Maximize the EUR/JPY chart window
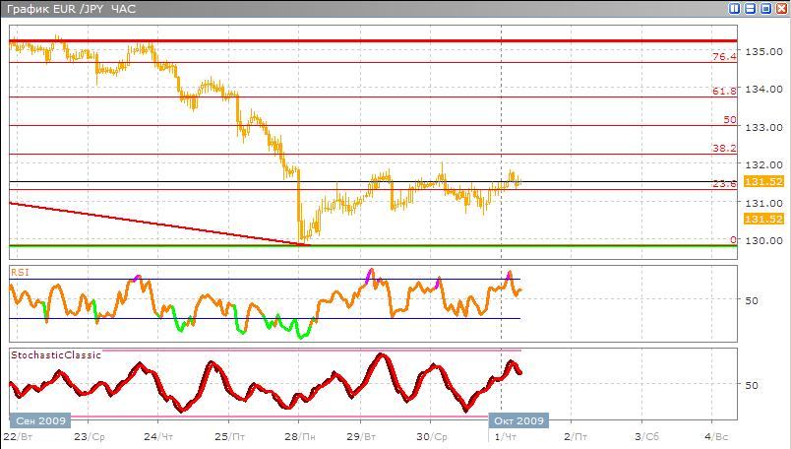This screenshot has height=449, width=791. tap(765, 8)
